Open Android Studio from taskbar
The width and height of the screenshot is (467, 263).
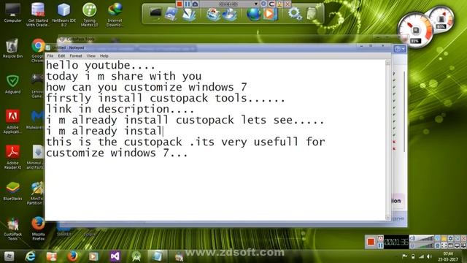[x=136, y=256]
